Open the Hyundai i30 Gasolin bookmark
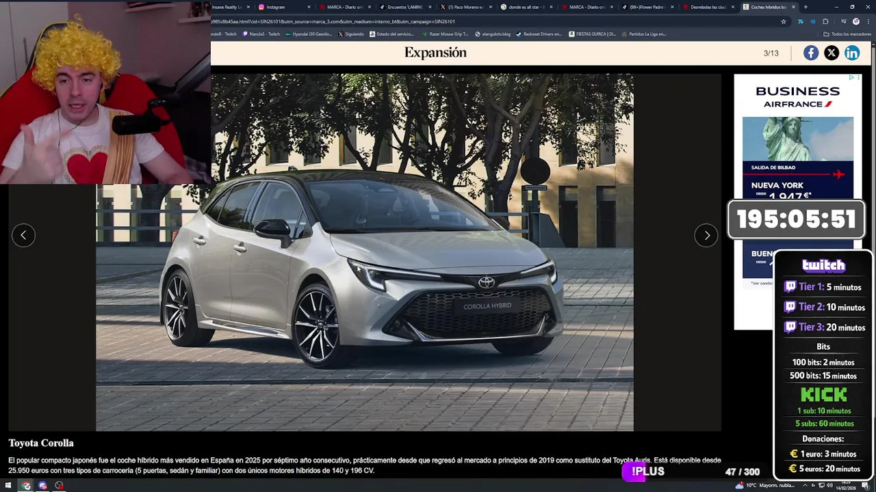Image resolution: width=876 pixels, height=492 pixels. coord(309,33)
